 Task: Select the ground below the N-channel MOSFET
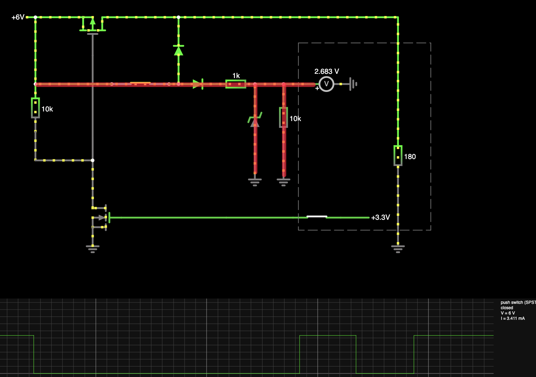[x=93, y=248]
